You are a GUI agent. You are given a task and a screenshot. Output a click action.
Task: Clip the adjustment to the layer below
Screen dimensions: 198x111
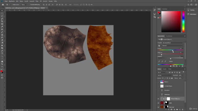tap(170, 66)
